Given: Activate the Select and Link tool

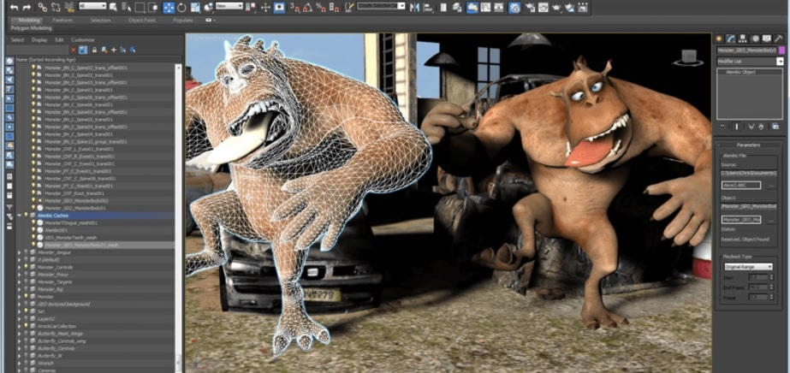Looking at the screenshot, I should pos(43,7).
